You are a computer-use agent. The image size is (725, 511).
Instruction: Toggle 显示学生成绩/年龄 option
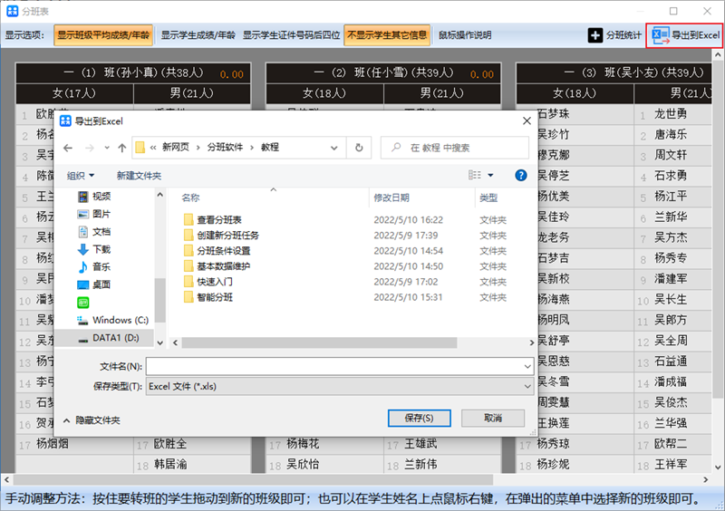198,35
